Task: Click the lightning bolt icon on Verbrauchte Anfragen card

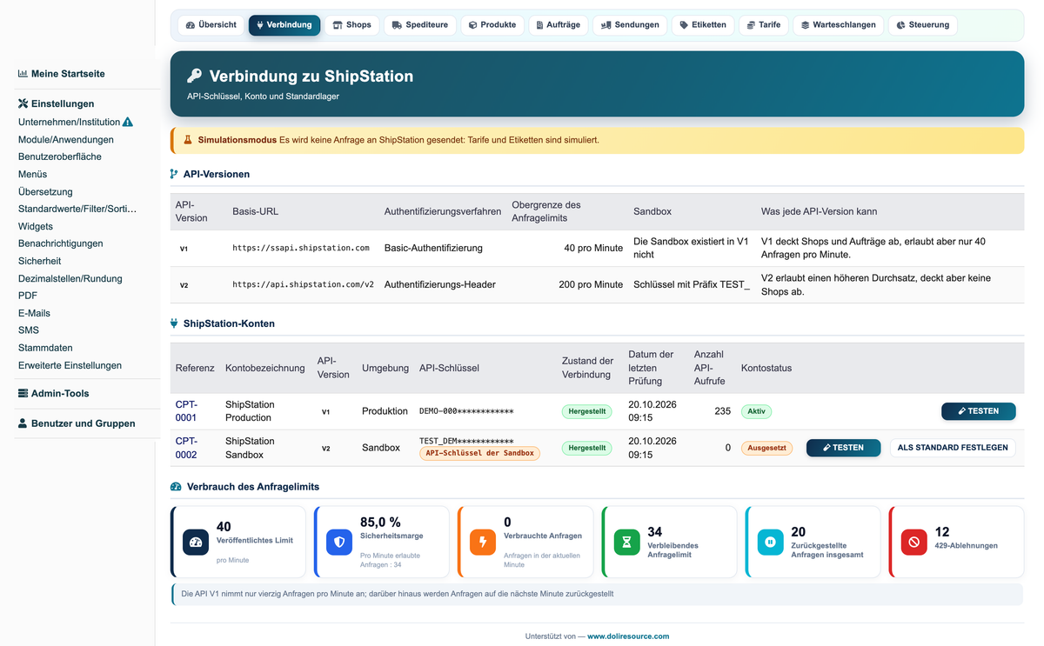Action: [483, 542]
